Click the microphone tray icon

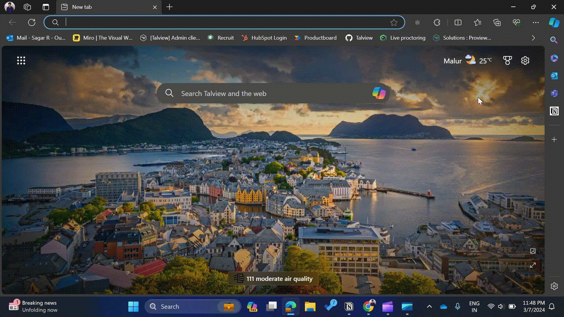458,306
